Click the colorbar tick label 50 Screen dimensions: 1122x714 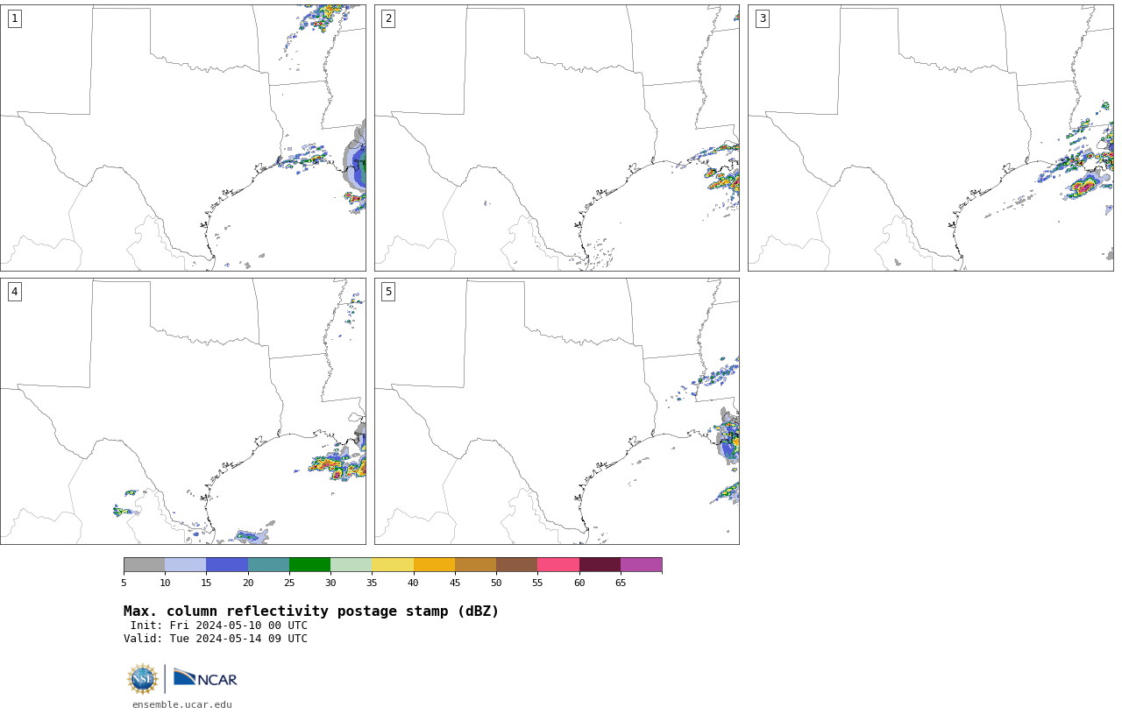coord(496,583)
